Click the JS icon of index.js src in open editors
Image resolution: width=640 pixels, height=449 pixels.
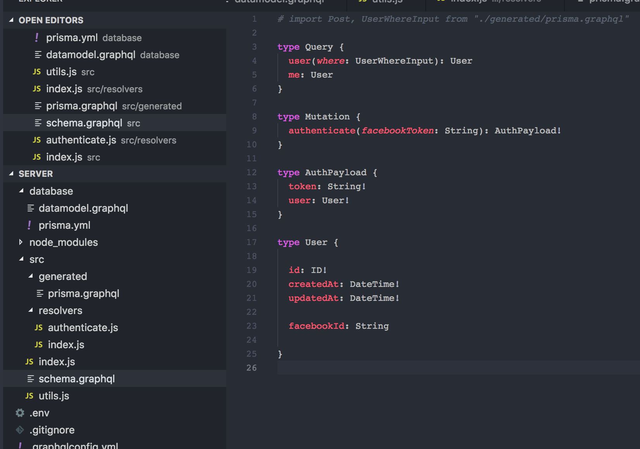tap(37, 157)
